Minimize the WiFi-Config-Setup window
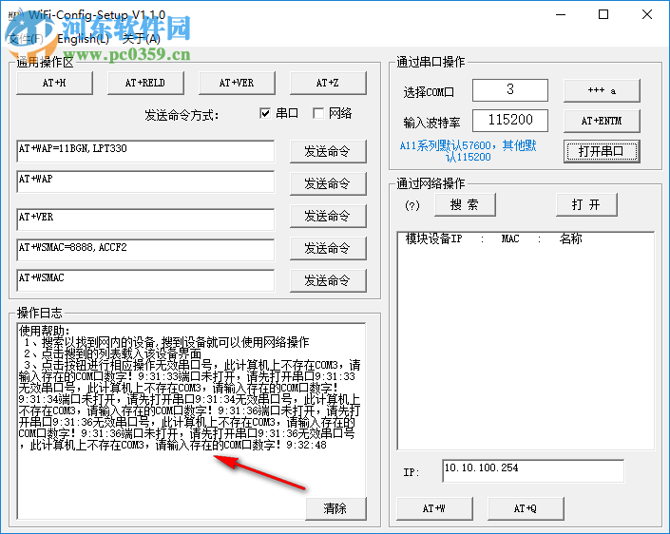 561,15
